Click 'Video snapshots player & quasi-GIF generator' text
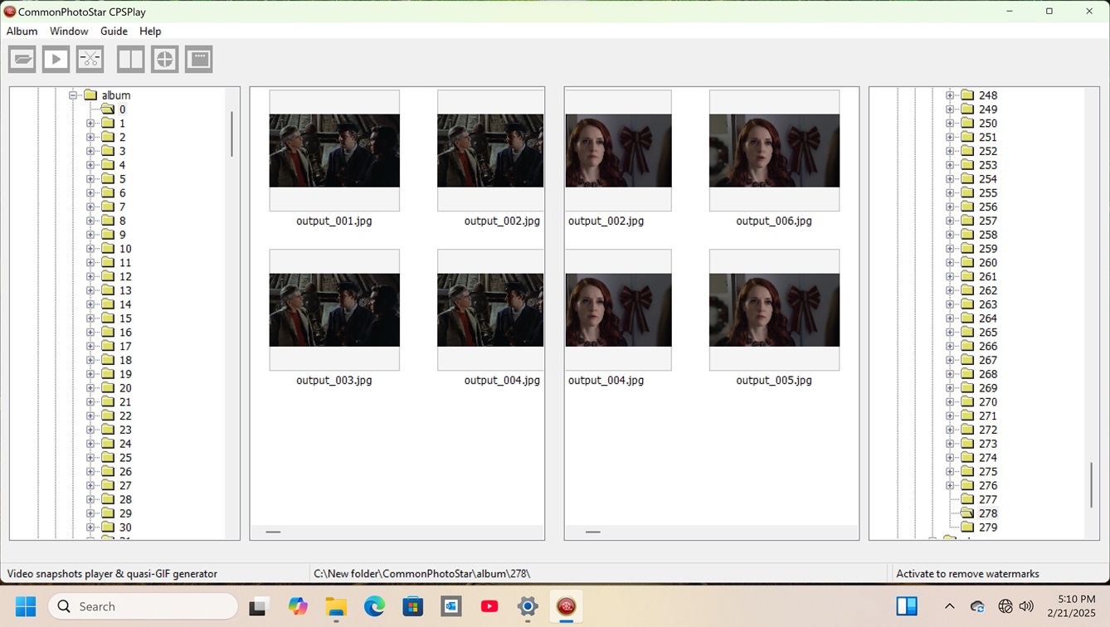Screen dimensions: 1110x627 pos(112,574)
